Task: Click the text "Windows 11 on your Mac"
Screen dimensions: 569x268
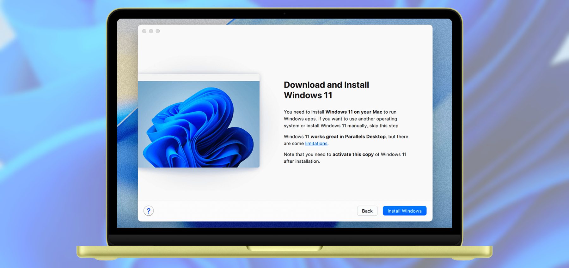Action: [354, 112]
